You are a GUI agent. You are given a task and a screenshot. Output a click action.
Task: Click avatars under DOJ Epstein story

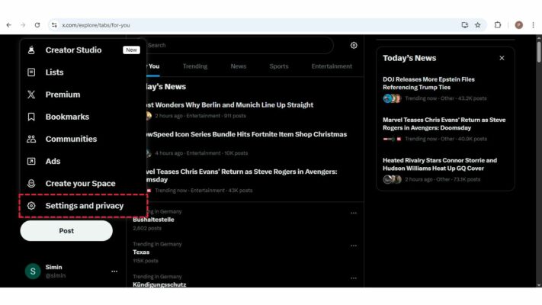(x=392, y=98)
